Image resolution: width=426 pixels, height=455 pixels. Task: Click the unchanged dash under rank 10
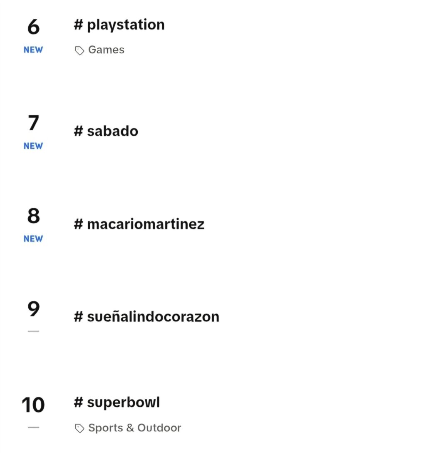tap(33, 427)
